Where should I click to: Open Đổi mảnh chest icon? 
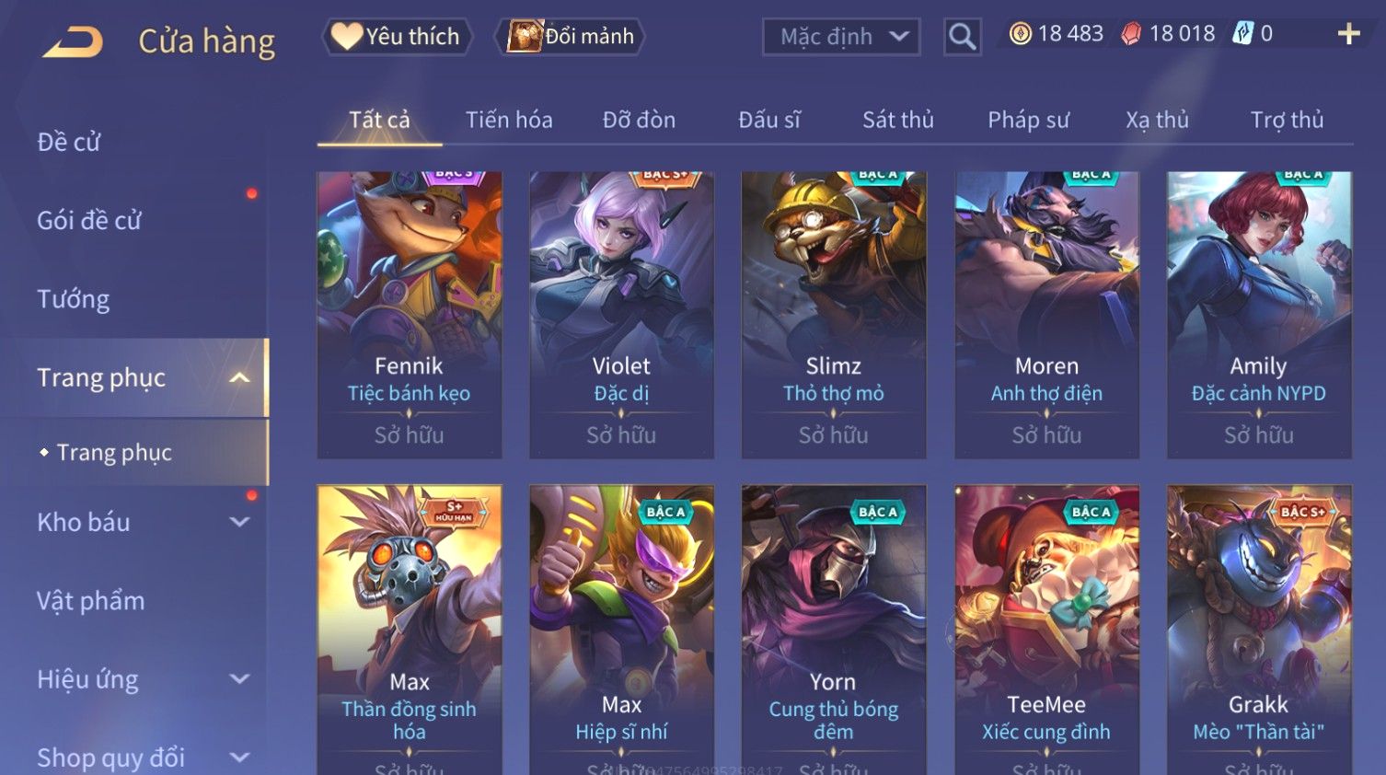[x=524, y=36]
